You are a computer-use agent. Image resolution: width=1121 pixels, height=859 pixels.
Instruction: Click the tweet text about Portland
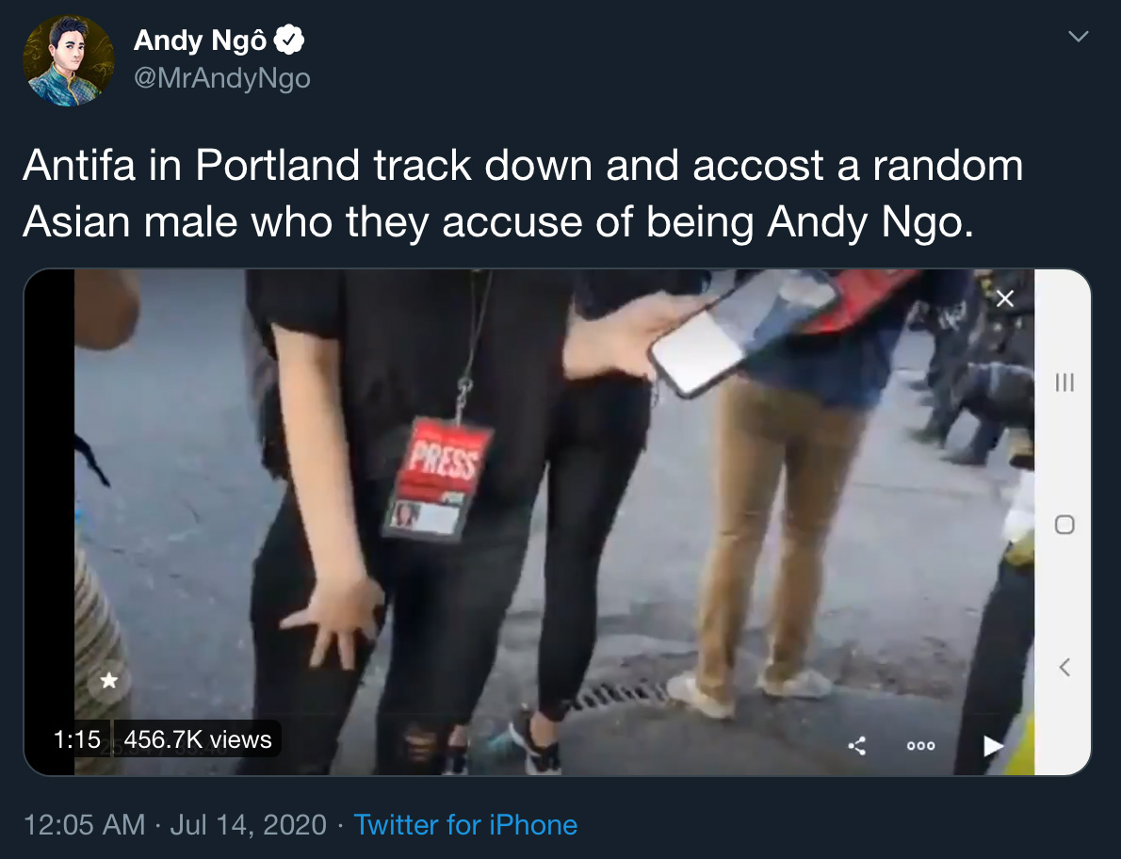pyautogui.click(x=523, y=194)
